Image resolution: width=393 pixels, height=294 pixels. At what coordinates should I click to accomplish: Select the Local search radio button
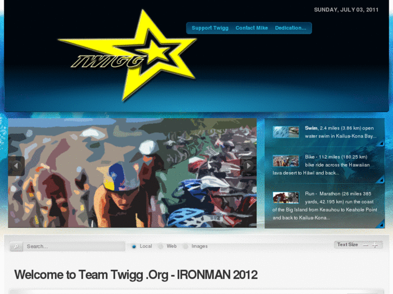click(x=134, y=247)
